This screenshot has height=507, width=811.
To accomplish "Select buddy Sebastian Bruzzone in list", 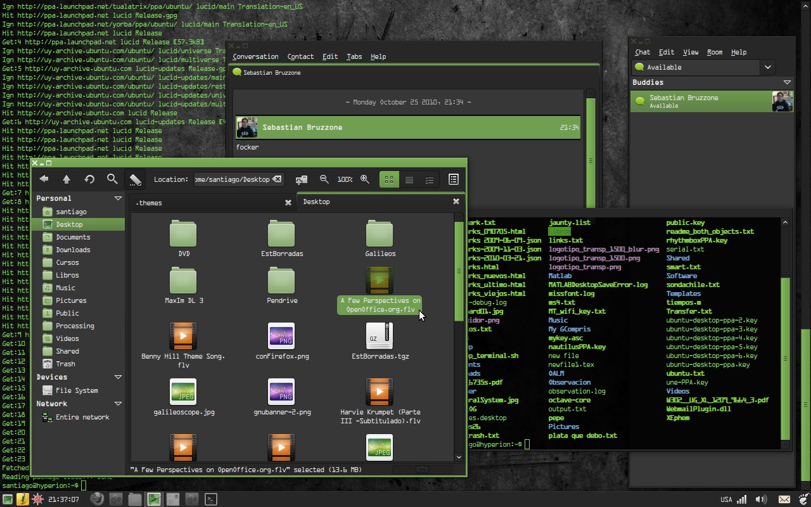I will pyautogui.click(x=712, y=101).
